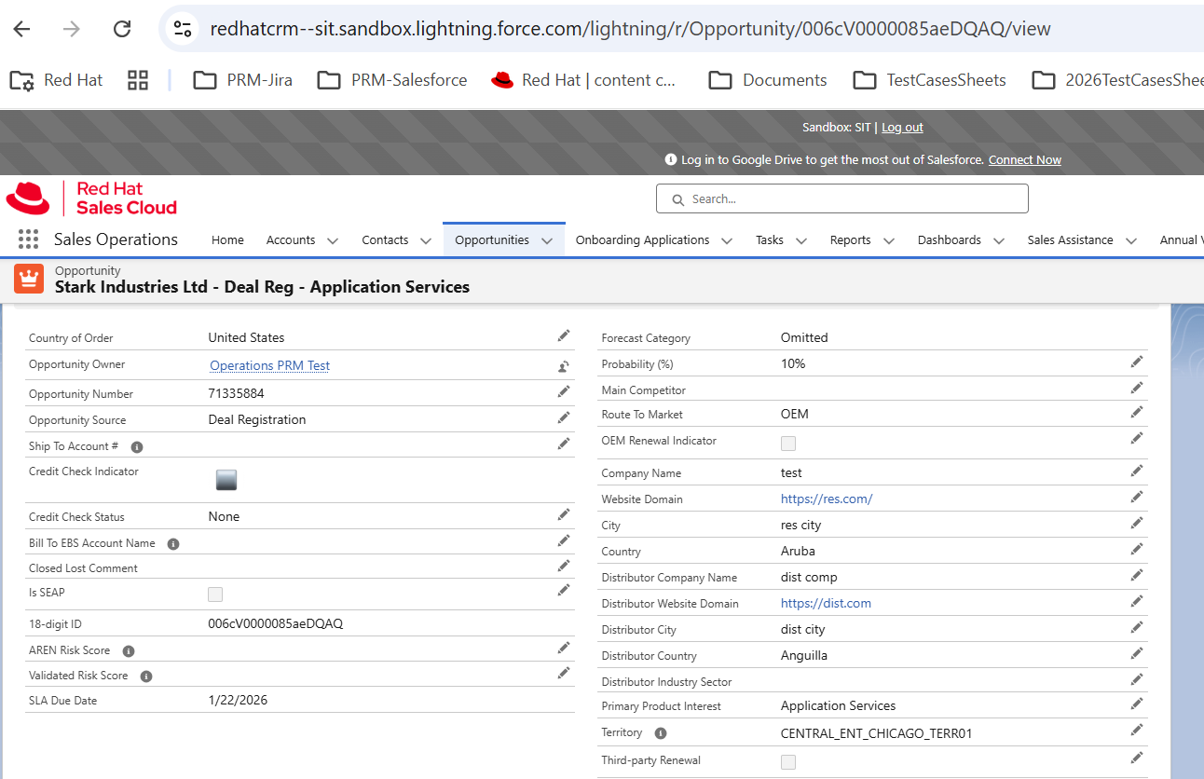Show info tooltip for AREN Risk Score
1204x779 pixels.
click(x=129, y=651)
